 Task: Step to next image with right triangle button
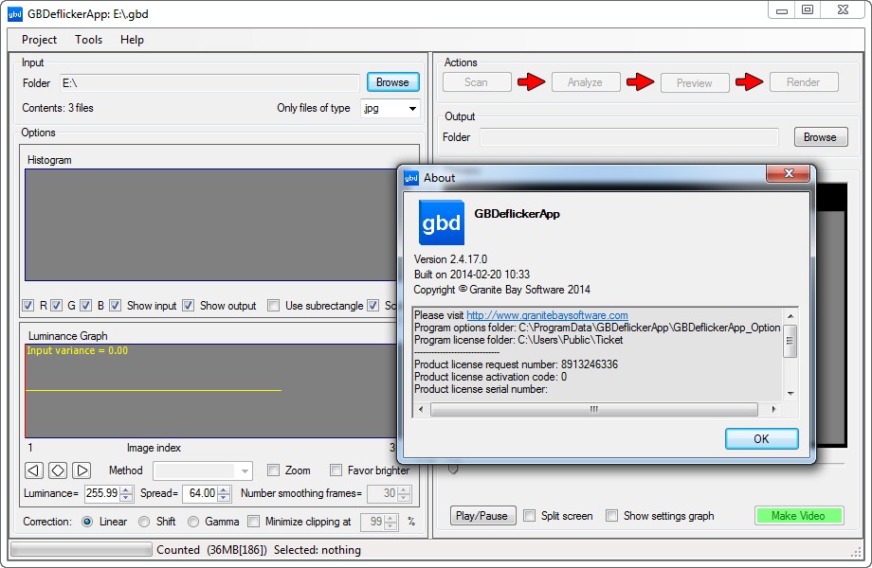(x=82, y=470)
